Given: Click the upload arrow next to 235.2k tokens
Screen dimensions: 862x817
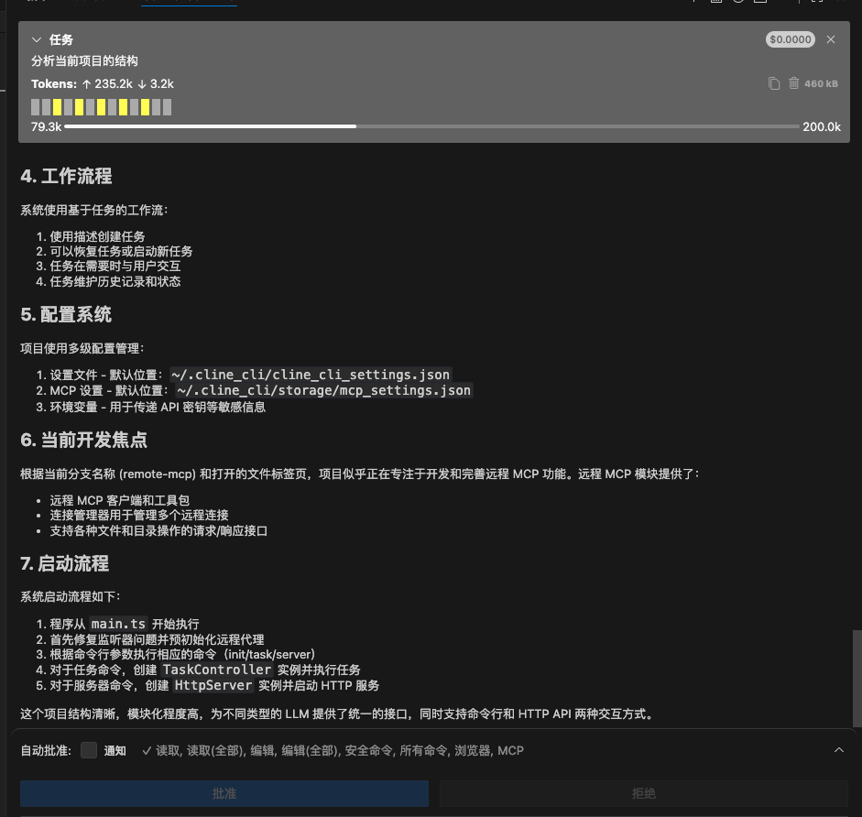Looking at the screenshot, I should [x=87, y=84].
